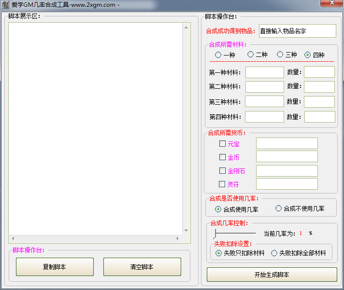Click the 金刚石 amount input field
The width and height of the screenshot is (344, 290).
[x=287, y=171]
